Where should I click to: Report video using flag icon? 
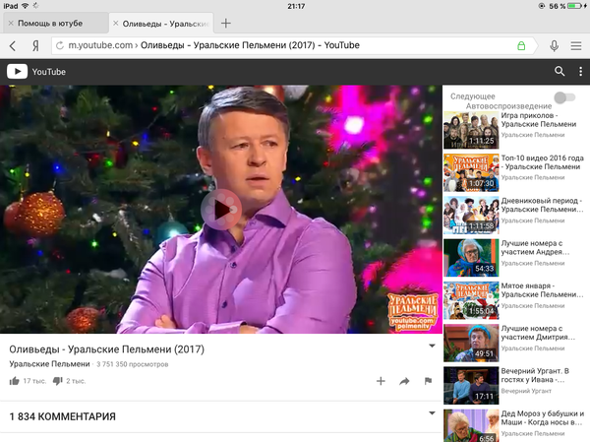pyautogui.click(x=428, y=381)
